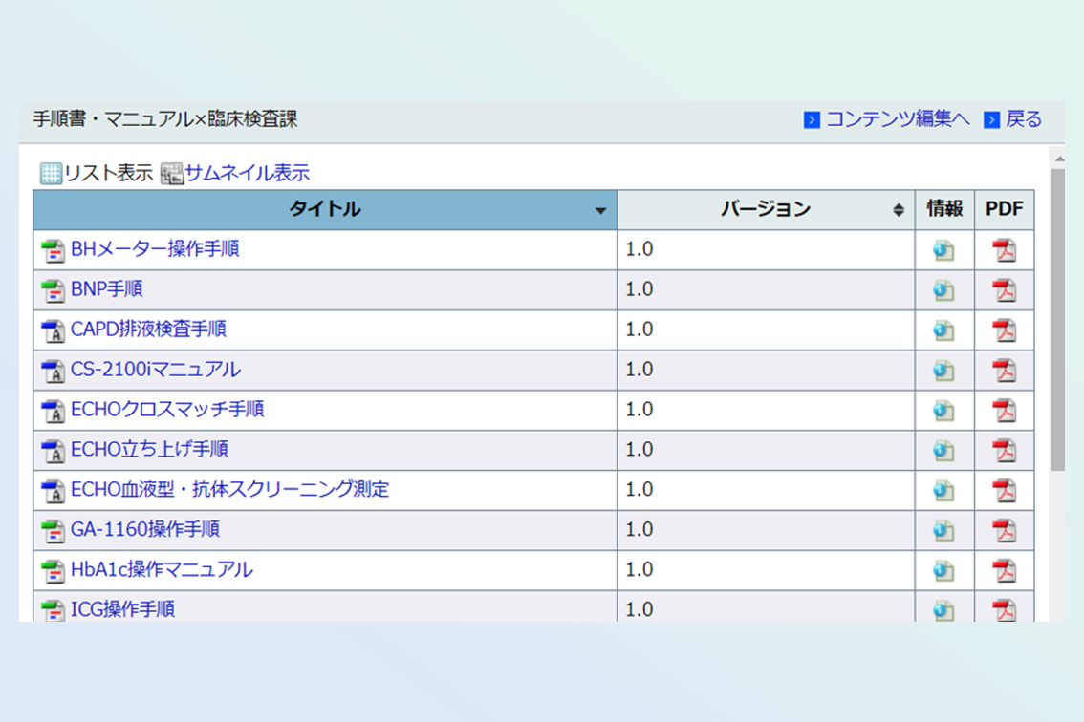The width and height of the screenshot is (1084, 722).
Task: Open PDF icon for ECHOクロスマッチ手順
Action: coord(1004,411)
